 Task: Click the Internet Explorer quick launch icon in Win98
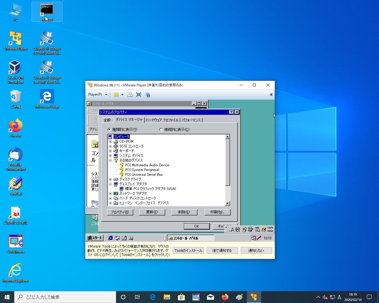(110, 238)
